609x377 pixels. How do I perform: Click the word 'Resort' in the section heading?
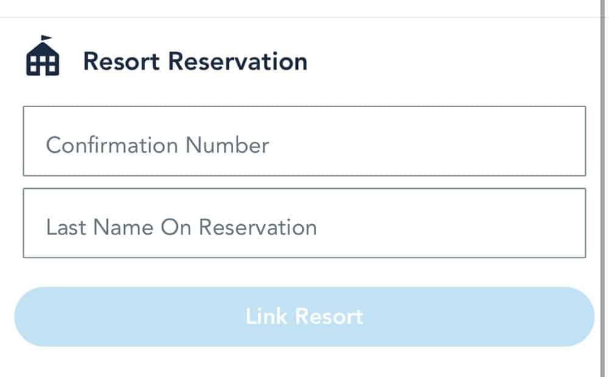(x=122, y=62)
